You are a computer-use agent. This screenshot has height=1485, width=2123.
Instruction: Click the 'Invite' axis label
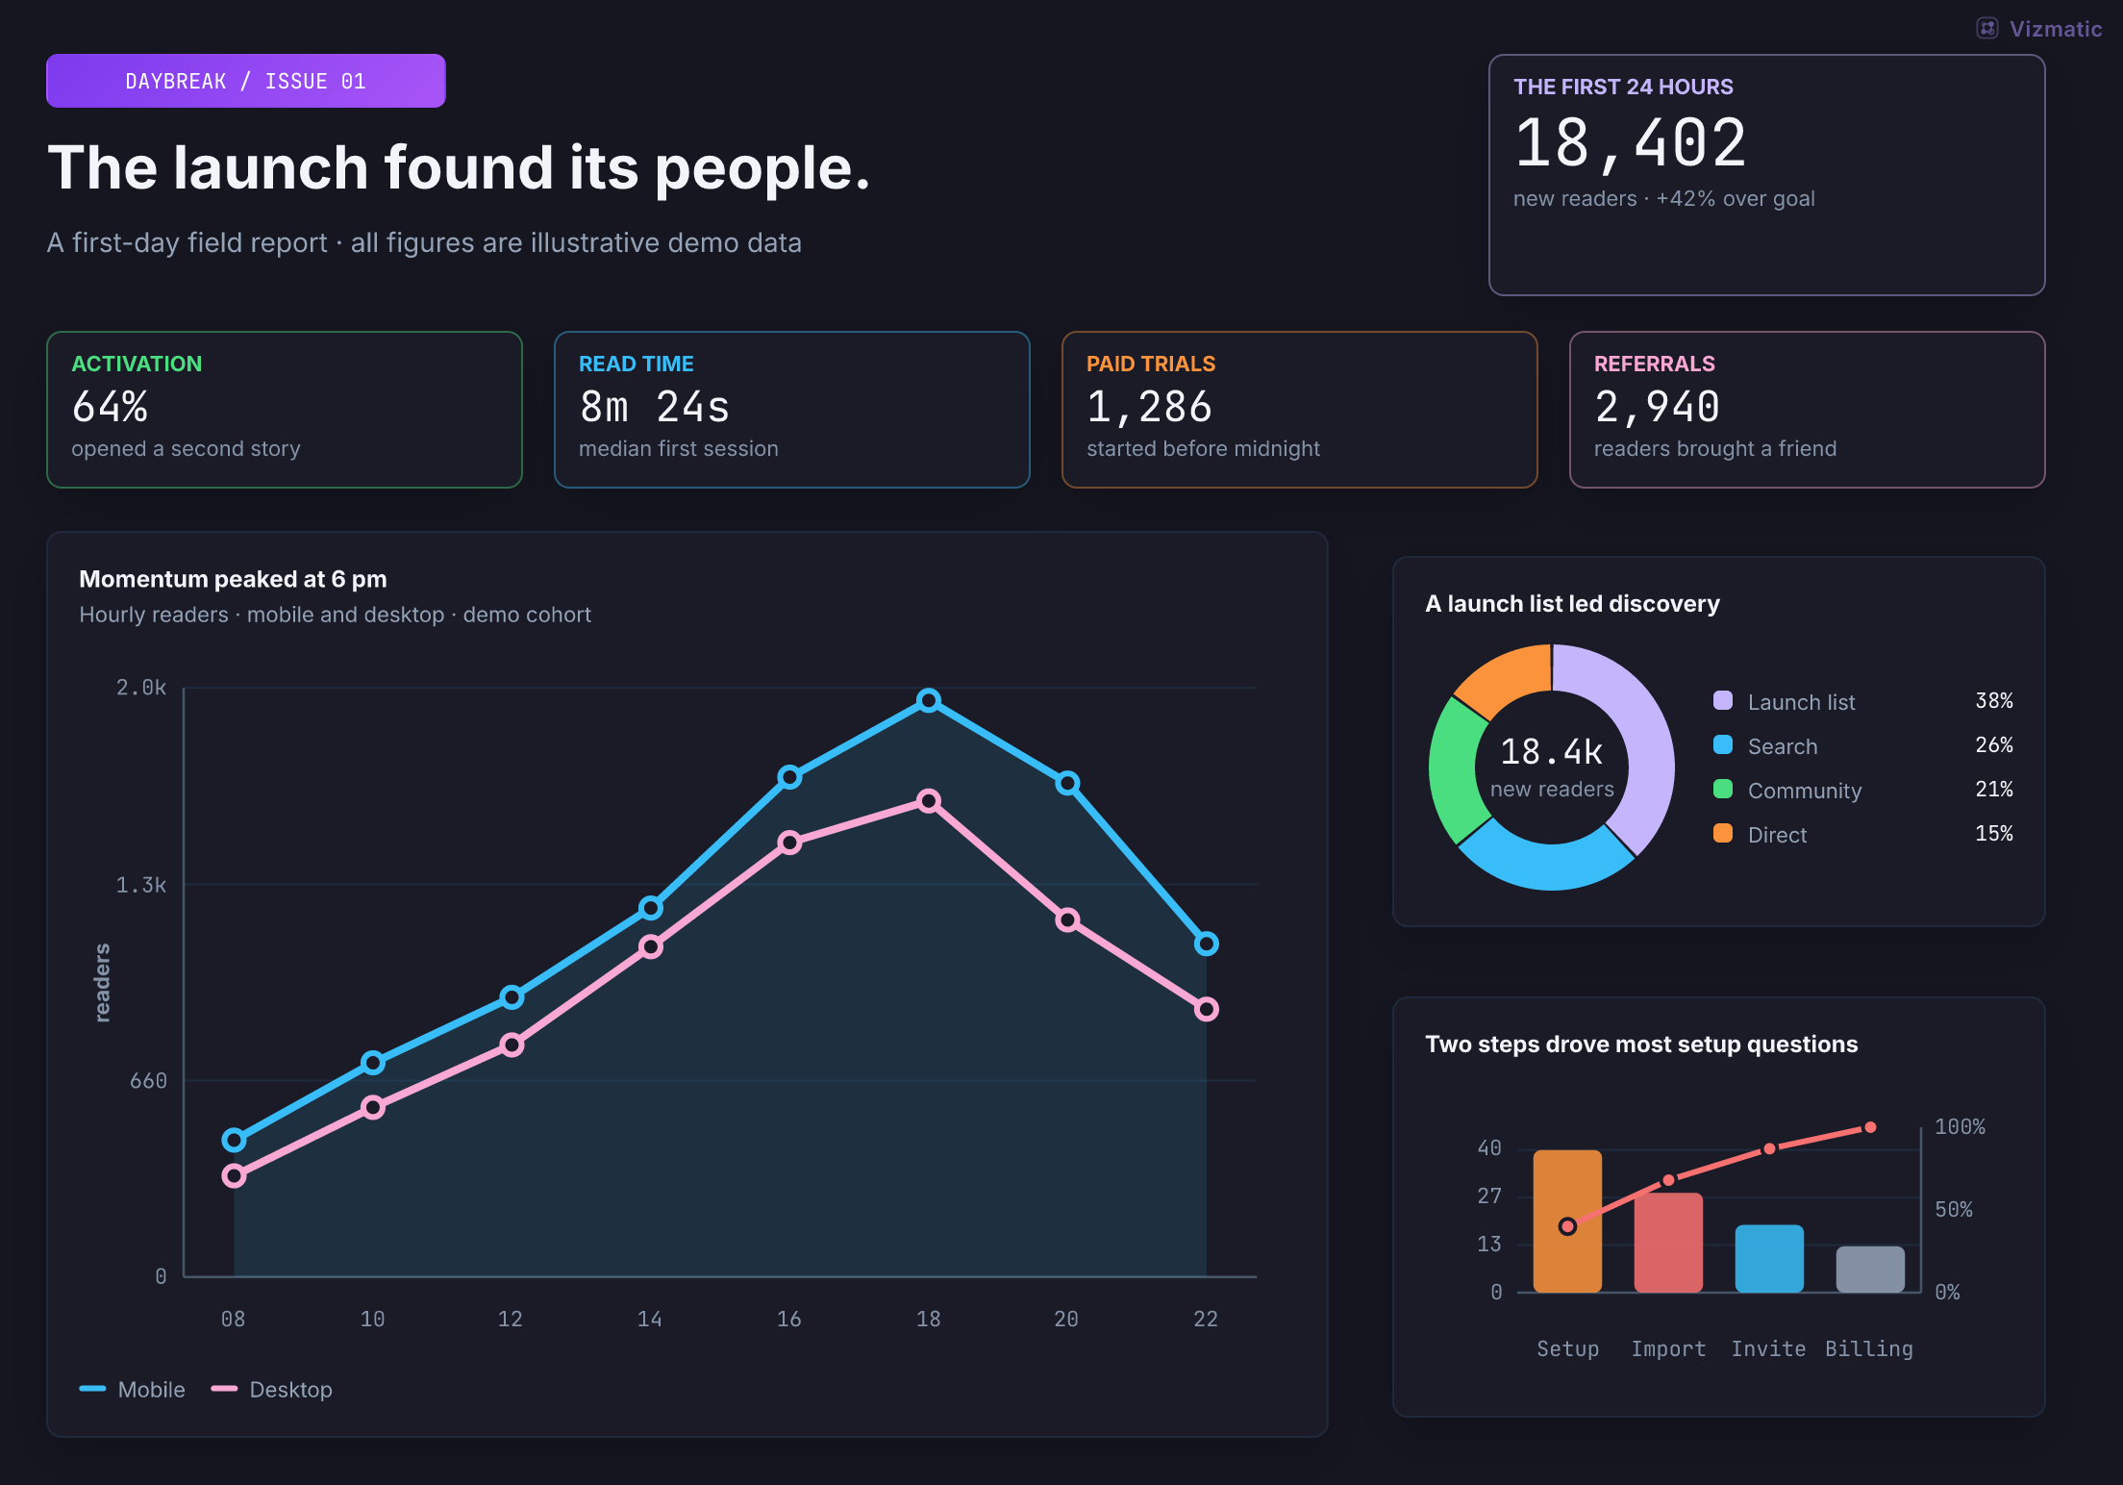point(1769,1348)
